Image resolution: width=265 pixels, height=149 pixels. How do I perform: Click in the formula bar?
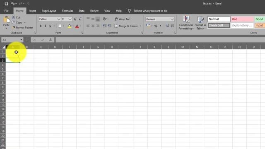point(160,40)
